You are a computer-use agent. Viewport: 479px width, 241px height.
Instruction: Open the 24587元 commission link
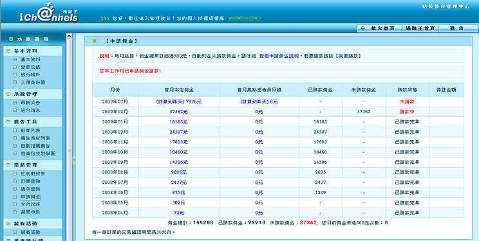pyautogui.click(x=179, y=132)
